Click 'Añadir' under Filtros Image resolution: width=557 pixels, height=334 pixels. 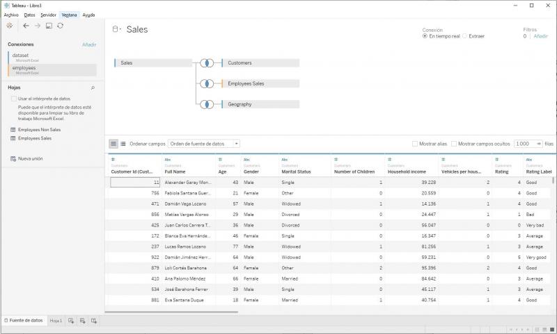coord(541,36)
